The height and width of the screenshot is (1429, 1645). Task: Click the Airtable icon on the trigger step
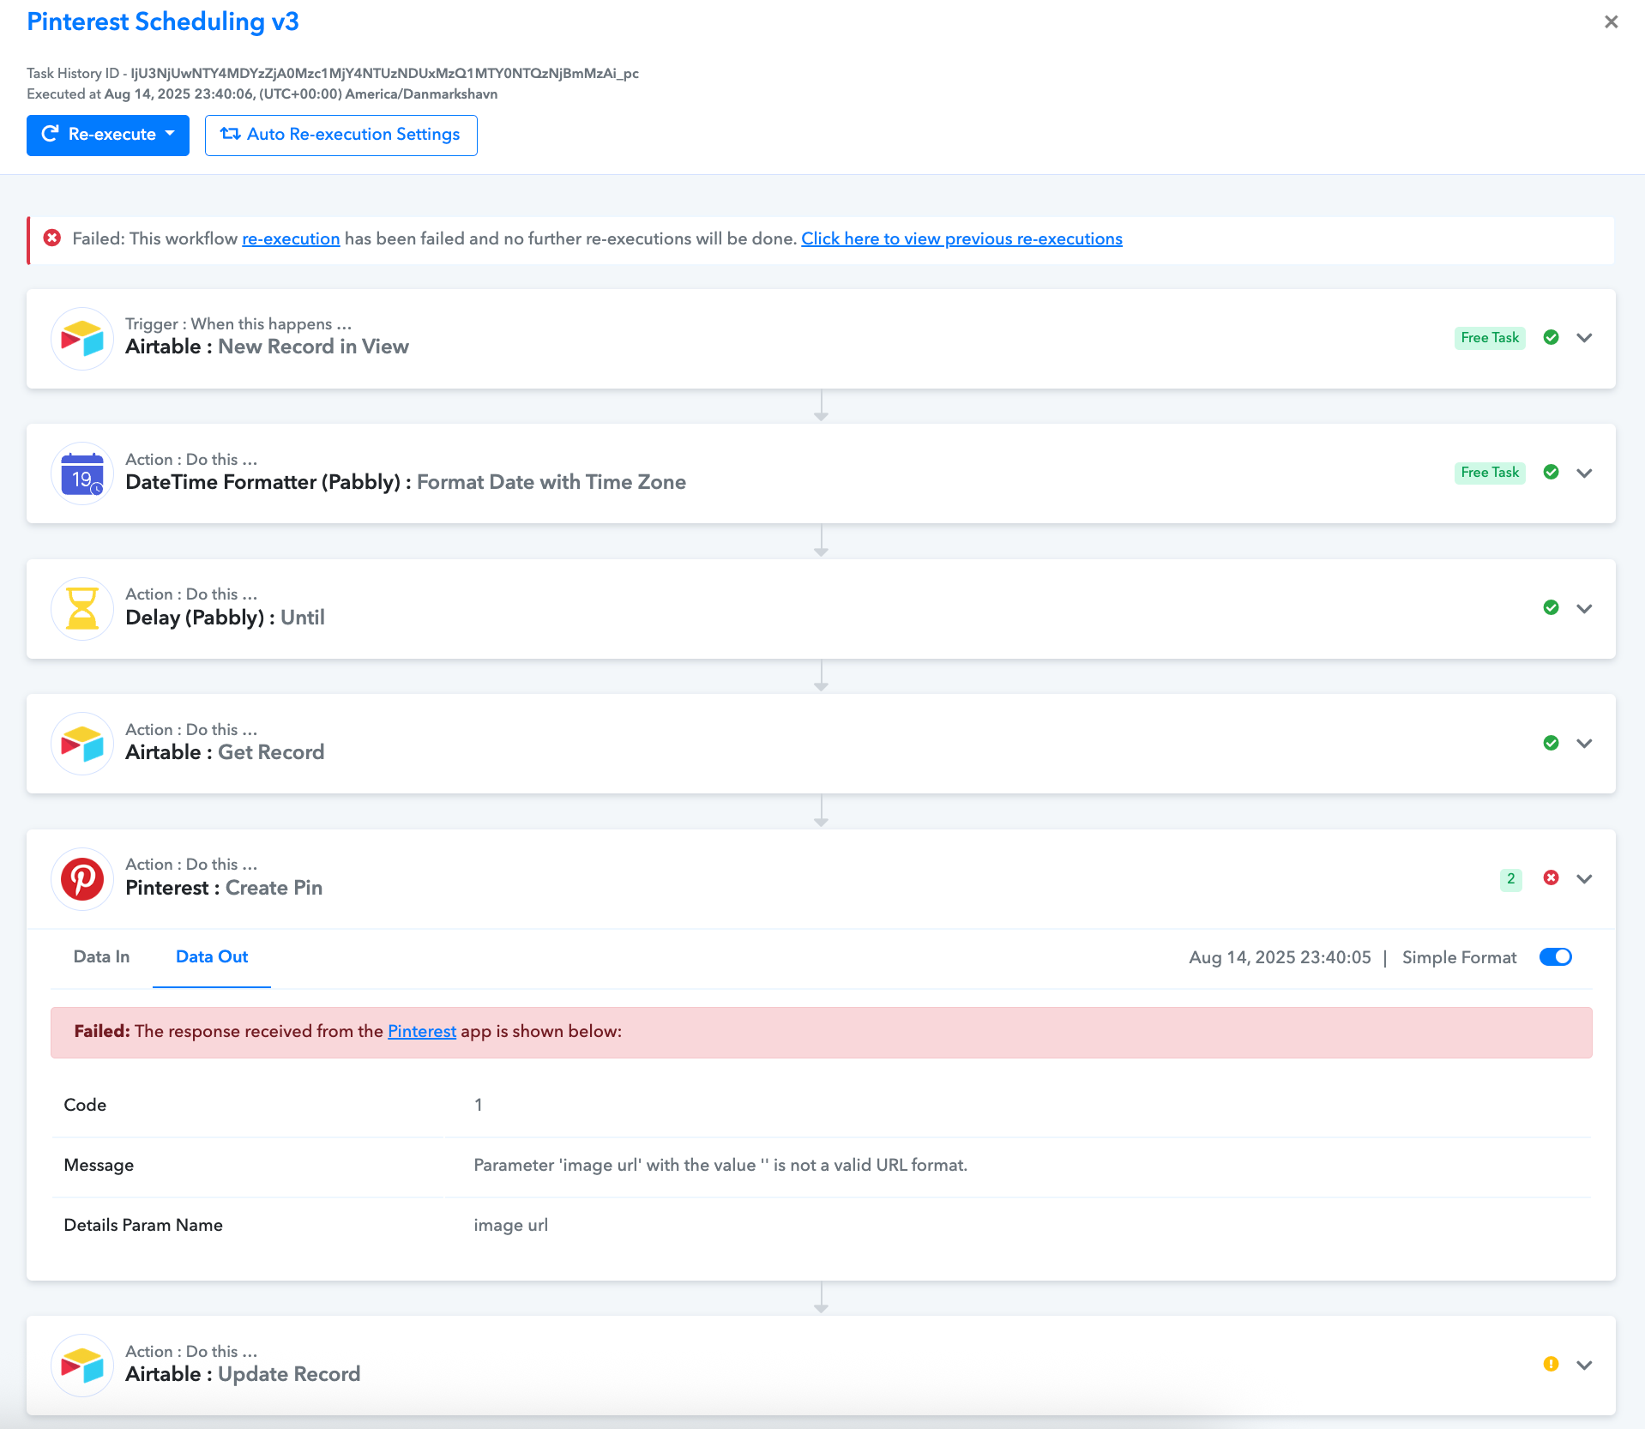pyautogui.click(x=82, y=339)
